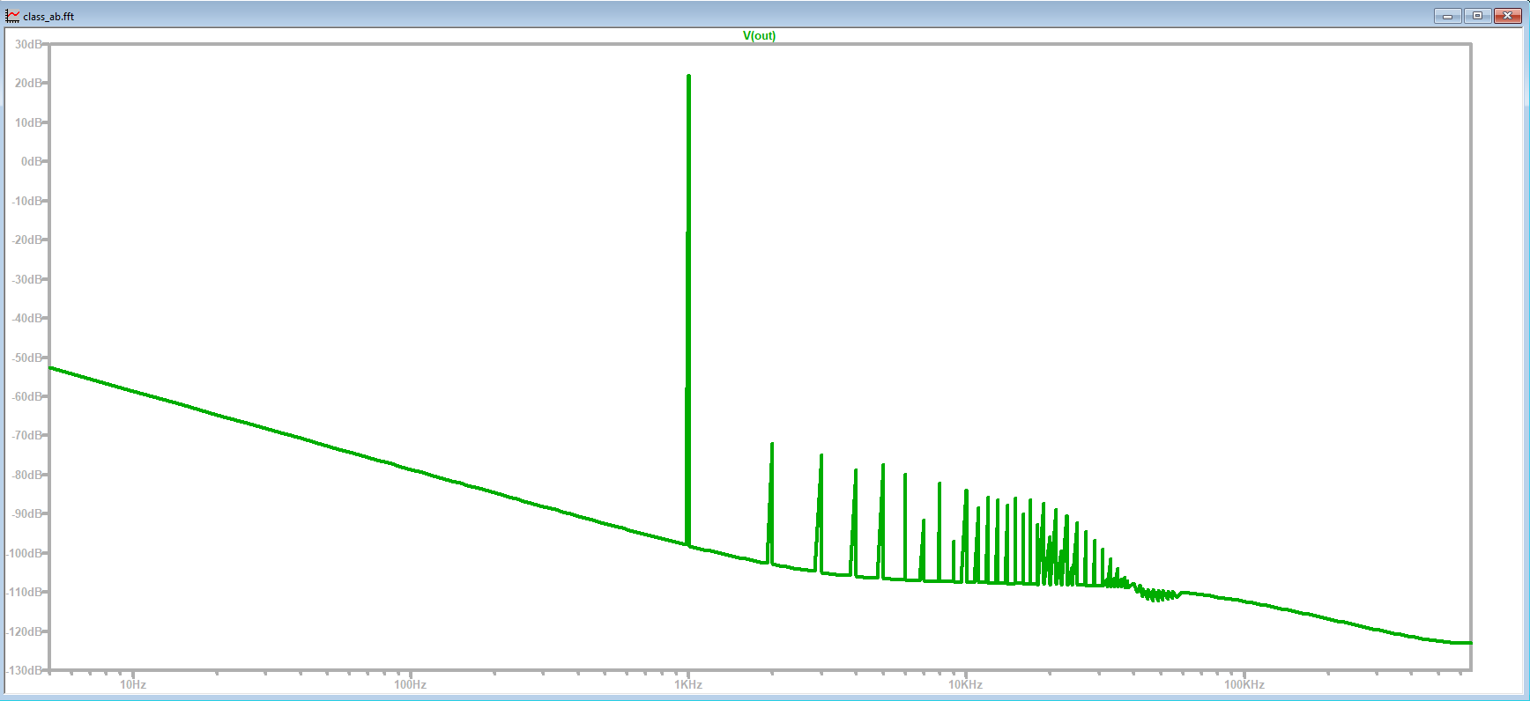Click the -50dB axis label
Image resolution: width=1530 pixels, height=701 pixels.
click(x=26, y=358)
